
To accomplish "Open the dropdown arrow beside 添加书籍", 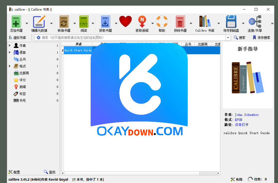I will click(27, 23).
